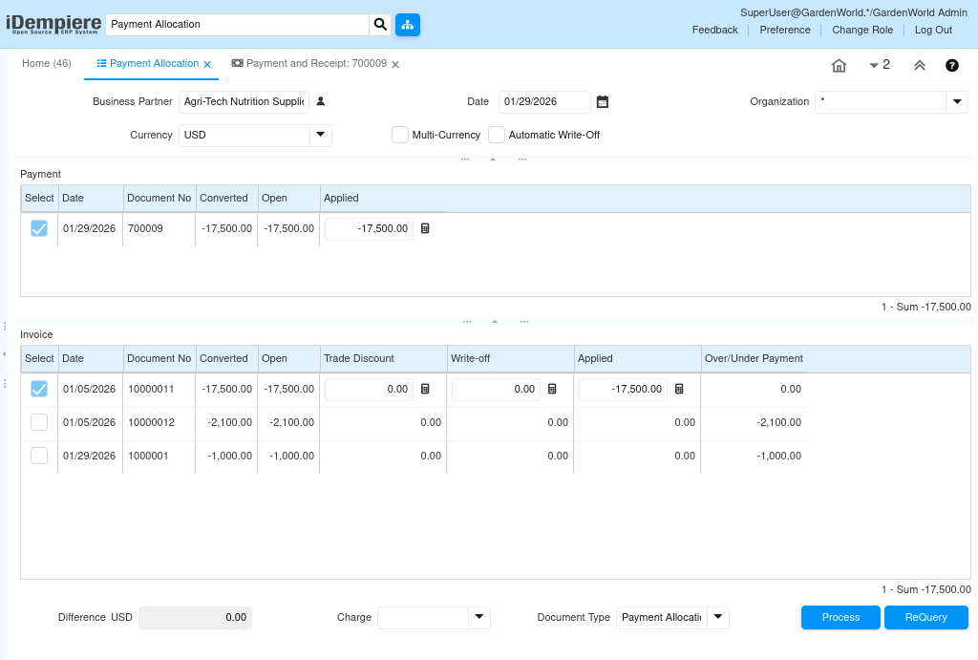Click the help question mark icon

tap(951, 66)
